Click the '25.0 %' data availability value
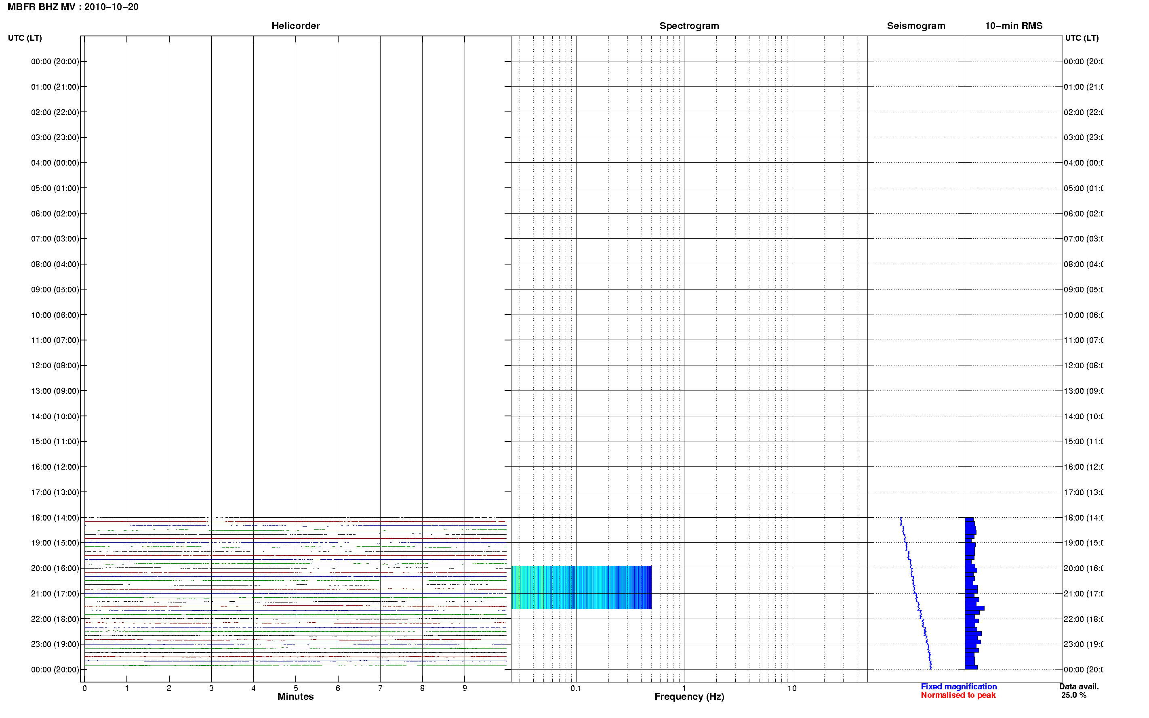Screen dimensions: 1149x718 1073,695
